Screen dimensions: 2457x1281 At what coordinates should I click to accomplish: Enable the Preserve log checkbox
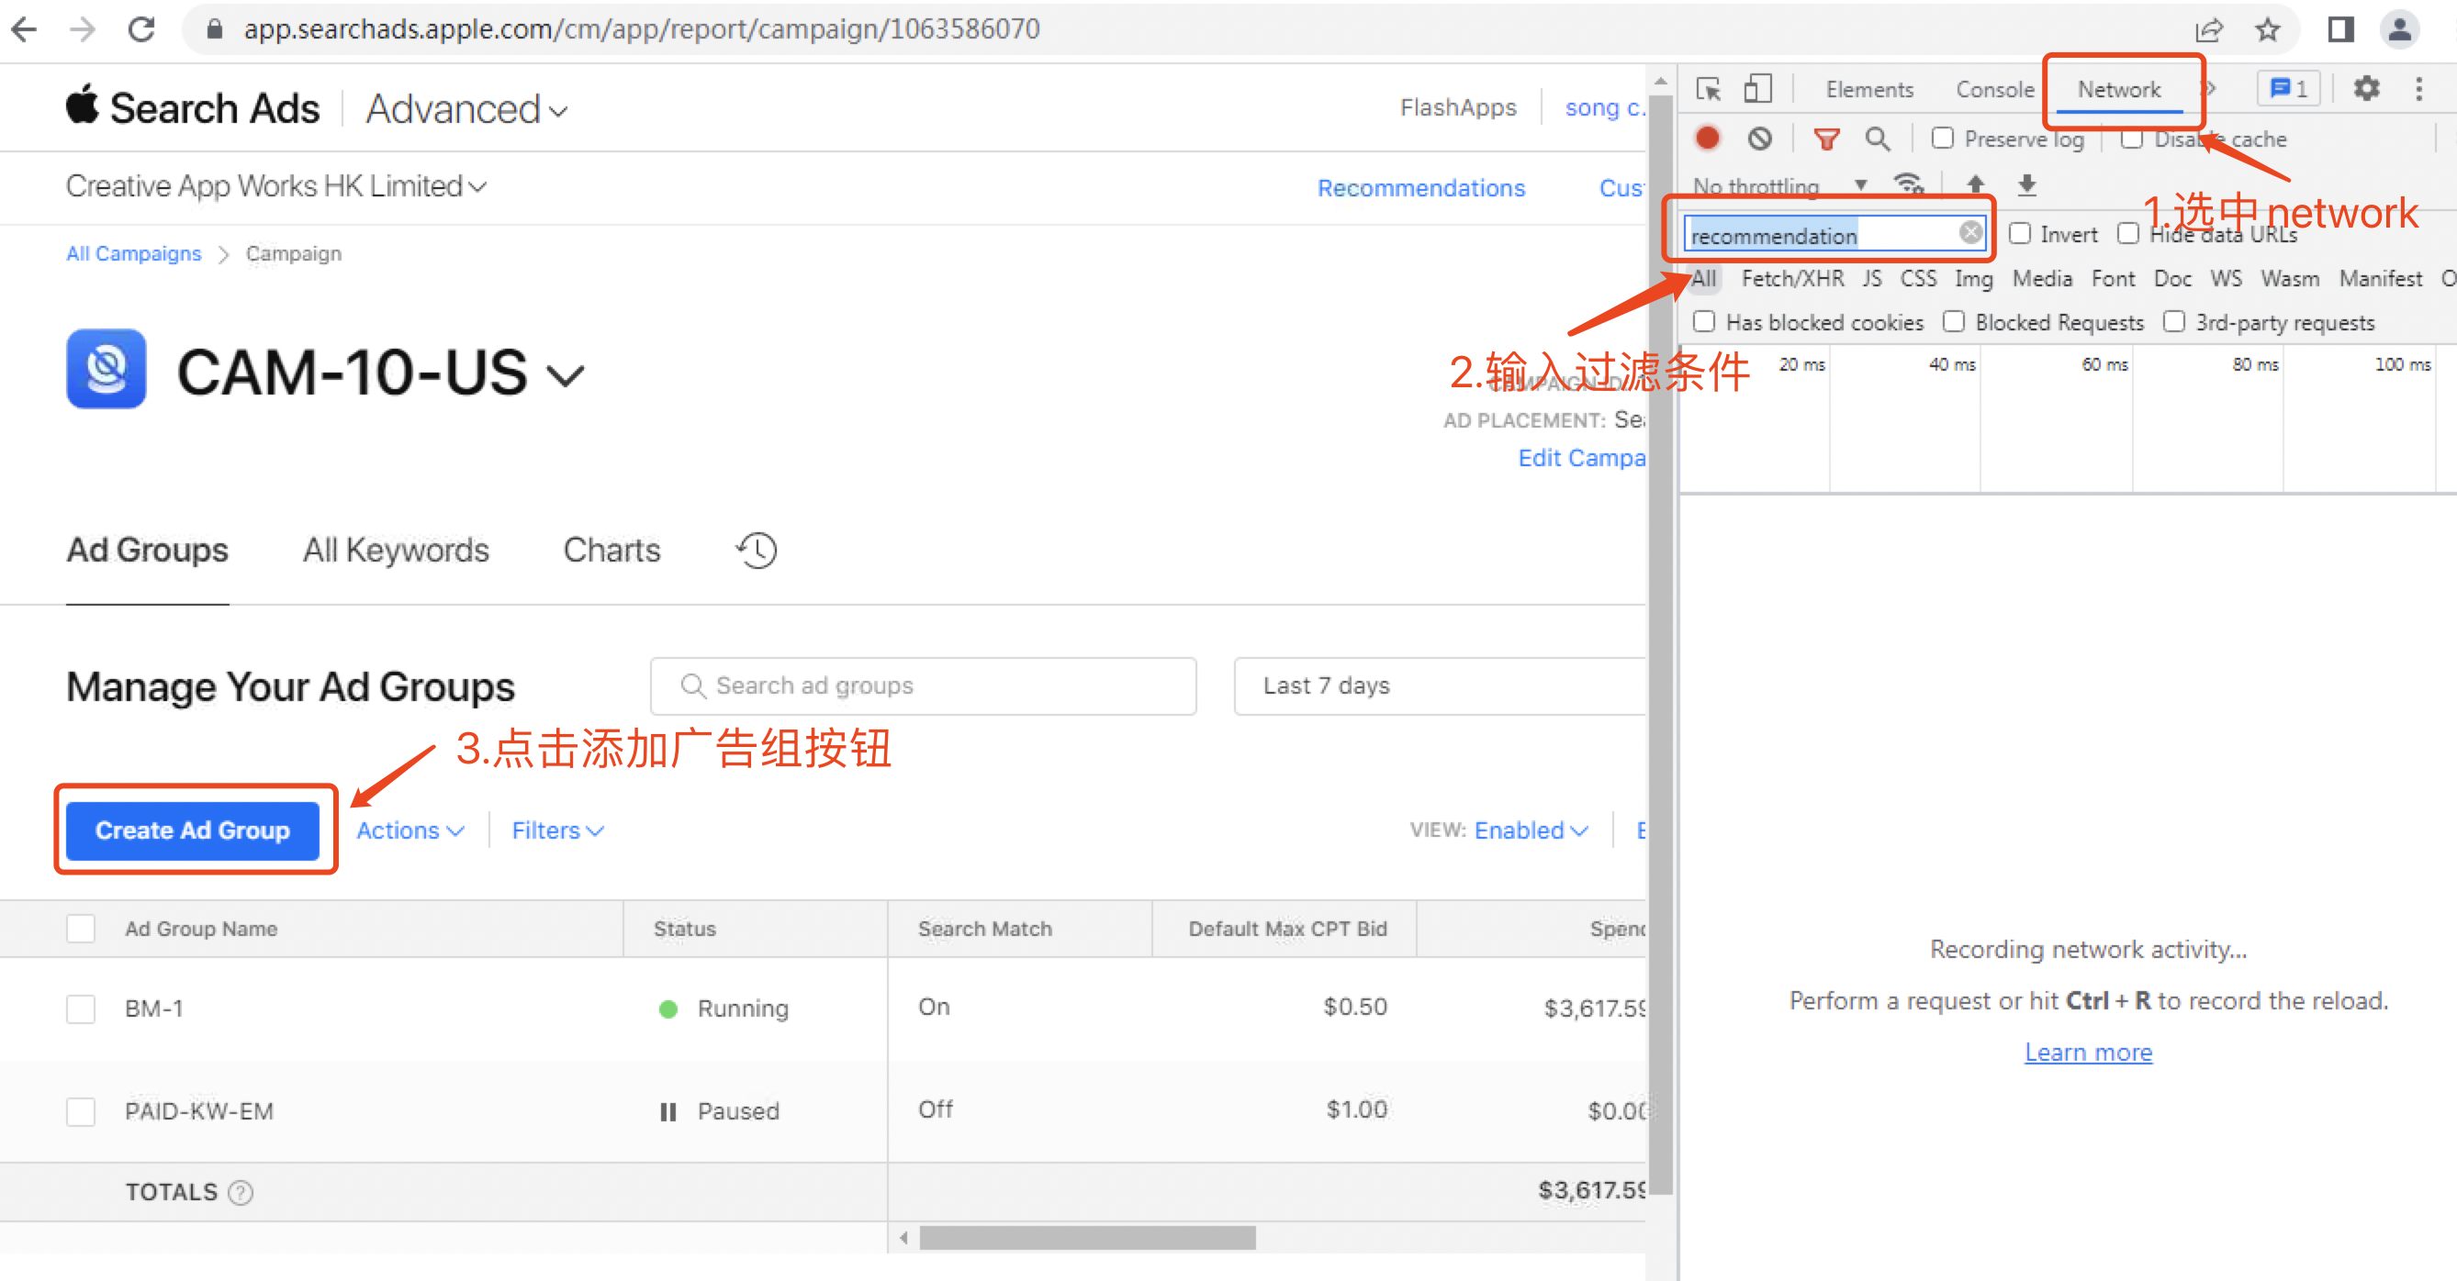[1941, 139]
